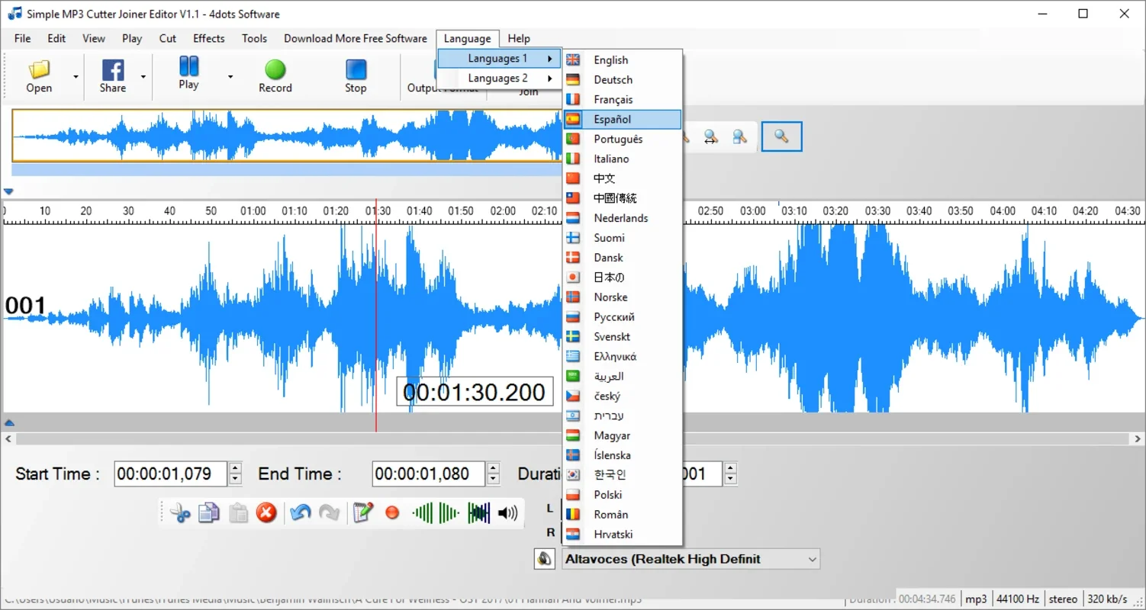Apply Fade Out waveform icon
Viewport: 1146px width, 610px height.
tap(449, 513)
